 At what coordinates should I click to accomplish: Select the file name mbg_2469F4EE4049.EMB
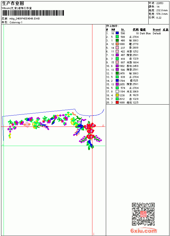coord(24,19)
